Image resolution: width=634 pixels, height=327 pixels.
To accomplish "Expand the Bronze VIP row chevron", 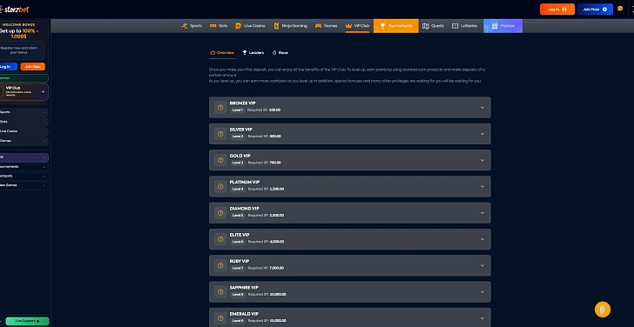I will click(x=482, y=107).
